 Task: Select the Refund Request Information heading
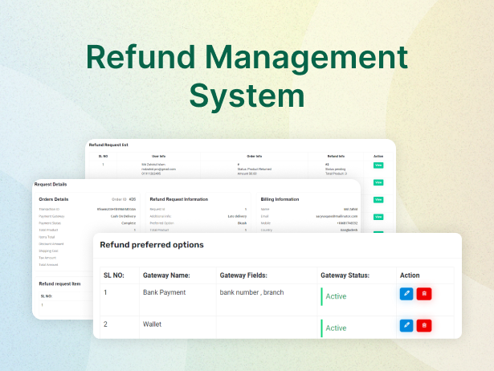tap(178, 198)
